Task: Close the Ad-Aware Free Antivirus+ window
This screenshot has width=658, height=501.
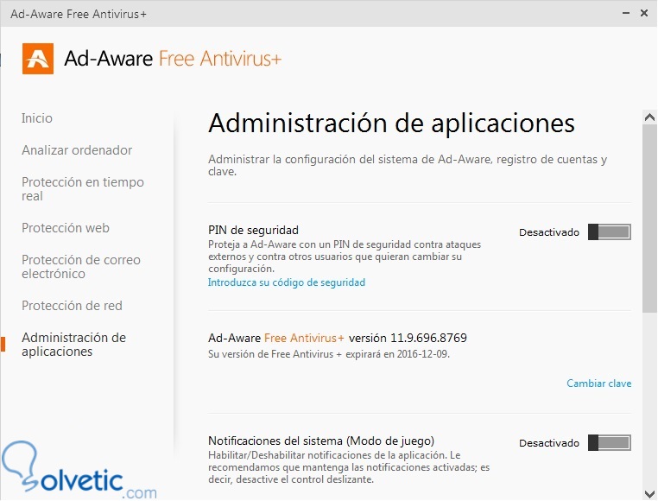Action: pyautogui.click(x=644, y=14)
